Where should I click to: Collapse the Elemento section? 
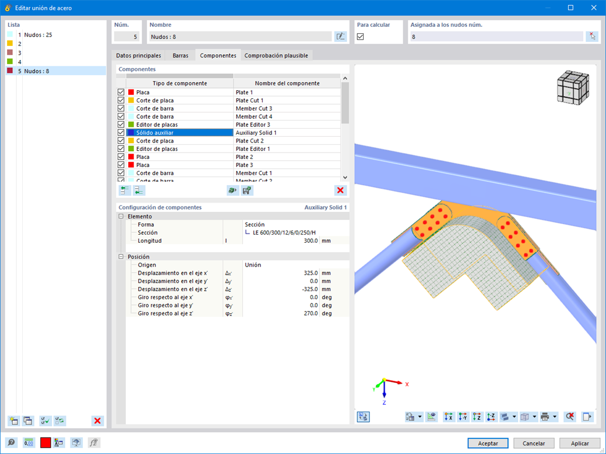pos(121,217)
